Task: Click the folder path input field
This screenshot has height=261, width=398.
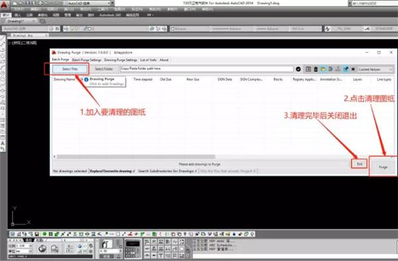Action: pyautogui.click(x=206, y=69)
